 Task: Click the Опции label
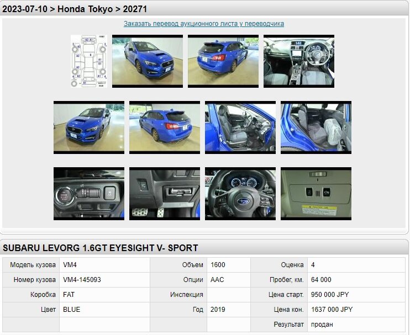tap(193, 280)
